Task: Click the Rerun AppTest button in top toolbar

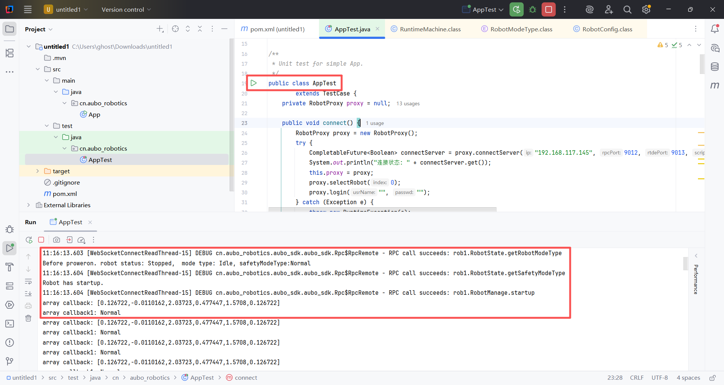Action: tap(516, 9)
